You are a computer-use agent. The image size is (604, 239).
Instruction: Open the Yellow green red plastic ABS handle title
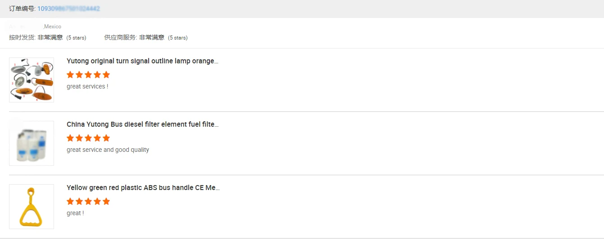(x=143, y=188)
